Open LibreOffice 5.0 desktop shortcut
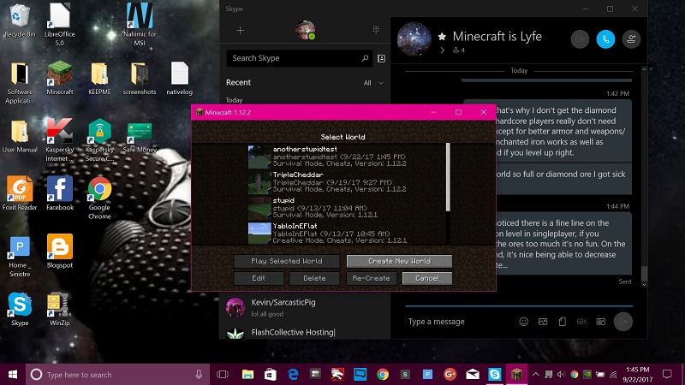The width and height of the screenshot is (685, 385). click(x=59, y=25)
